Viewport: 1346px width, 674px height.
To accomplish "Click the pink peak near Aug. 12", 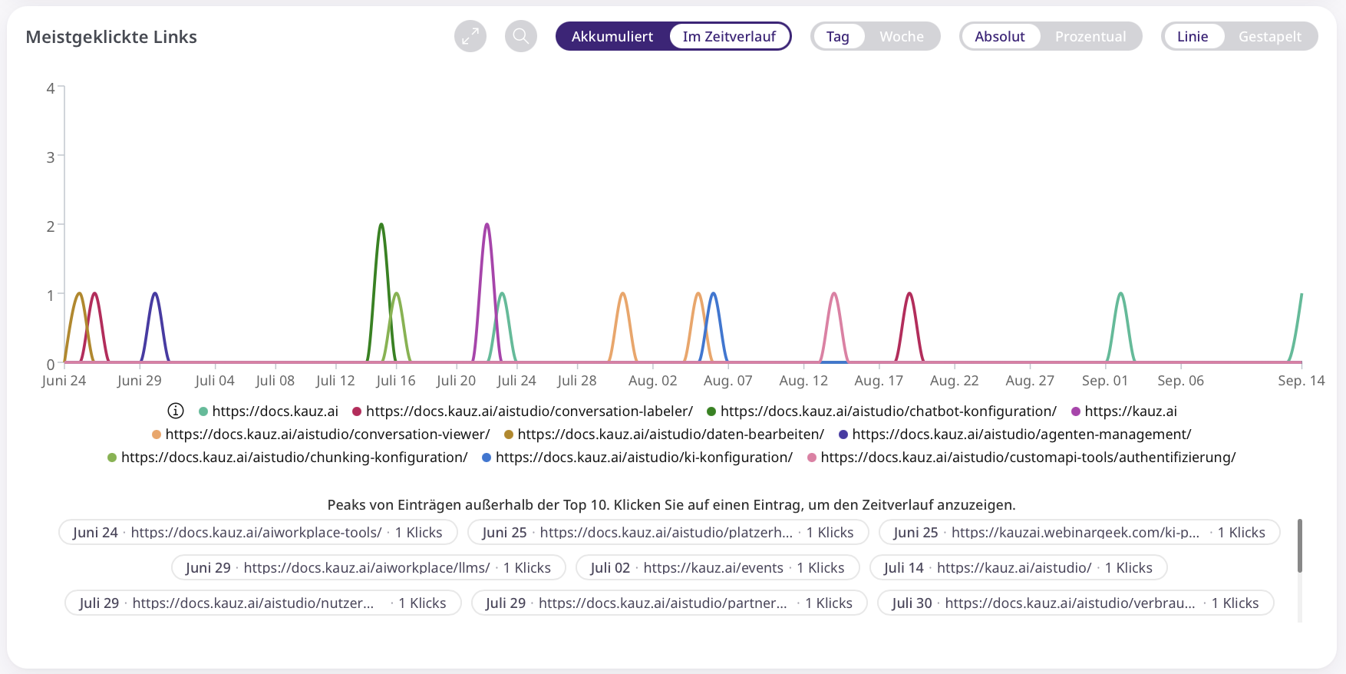I will tap(834, 294).
